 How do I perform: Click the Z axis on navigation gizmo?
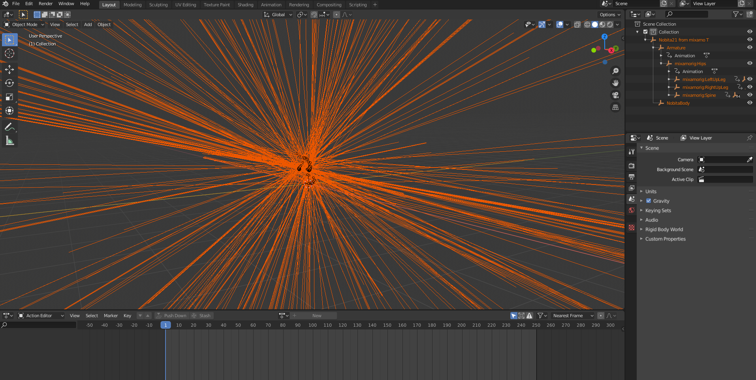[x=604, y=36]
